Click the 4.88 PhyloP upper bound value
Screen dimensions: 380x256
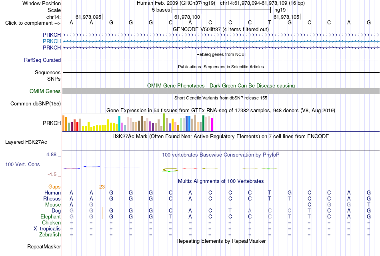(51, 155)
